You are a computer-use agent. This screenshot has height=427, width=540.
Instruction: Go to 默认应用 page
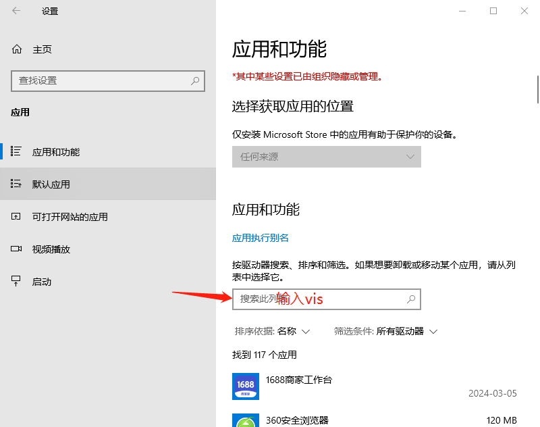(108, 184)
